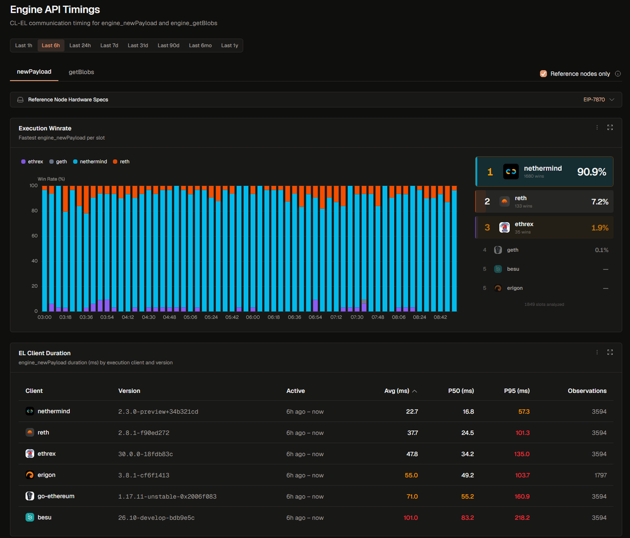Click the reth logo in the winrate ranking

tap(504, 202)
